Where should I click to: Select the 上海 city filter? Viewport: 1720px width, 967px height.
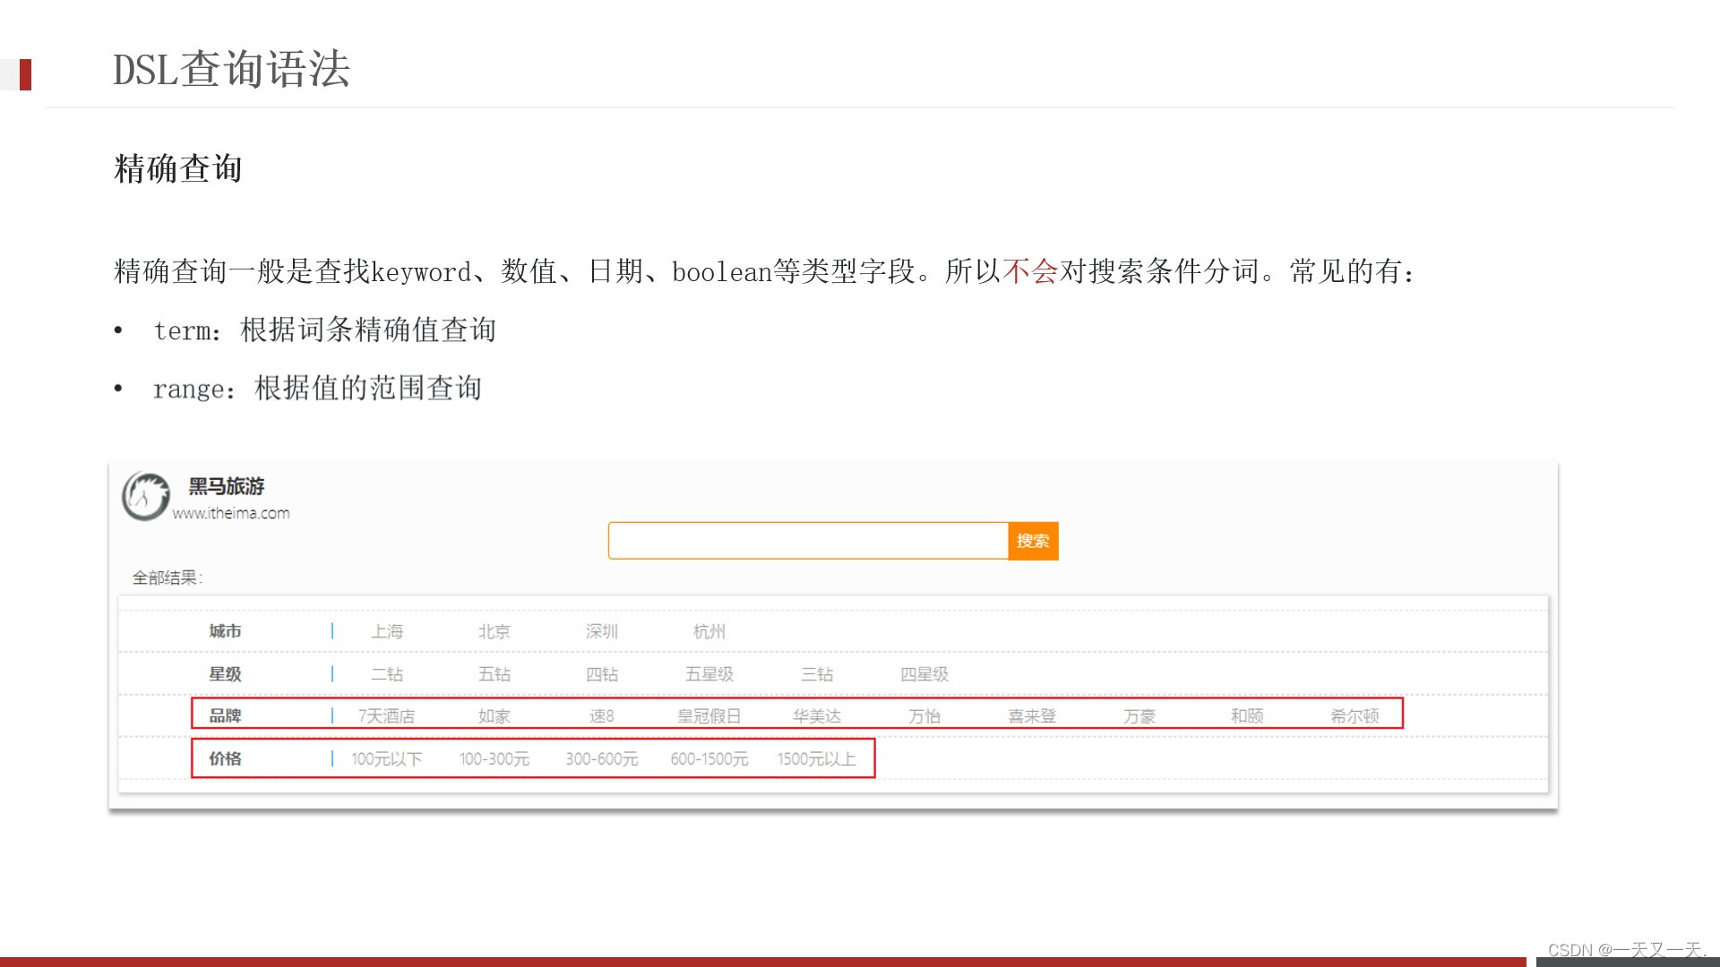coord(388,630)
